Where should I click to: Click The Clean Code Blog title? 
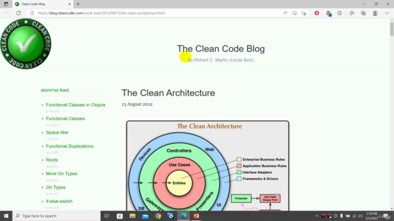click(220, 48)
